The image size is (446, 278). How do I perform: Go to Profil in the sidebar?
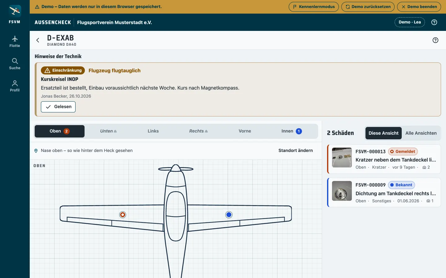[x=15, y=86]
